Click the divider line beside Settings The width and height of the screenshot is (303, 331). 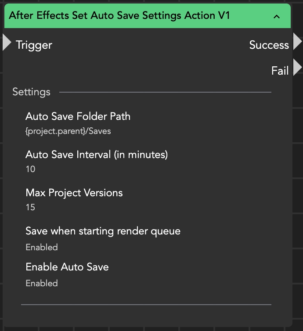click(165, 92)
